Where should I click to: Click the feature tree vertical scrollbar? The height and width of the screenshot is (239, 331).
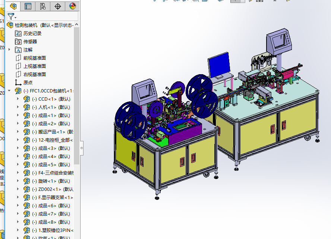pos(77,96)
